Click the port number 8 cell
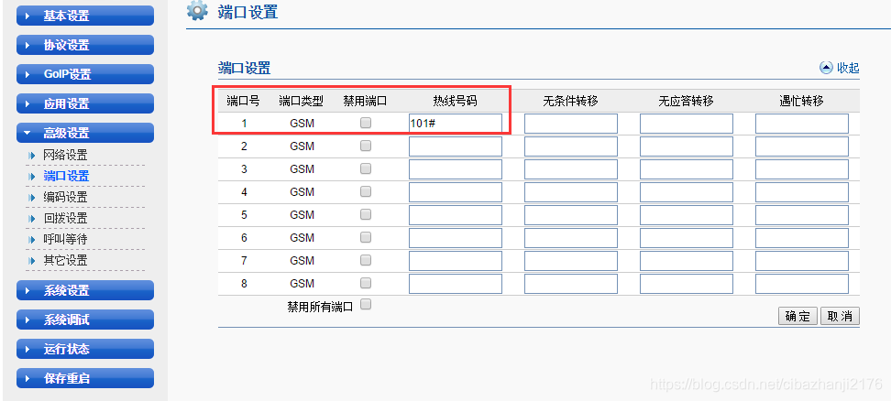Viewport: 891px width, 401px height. [x=244, y=283]
